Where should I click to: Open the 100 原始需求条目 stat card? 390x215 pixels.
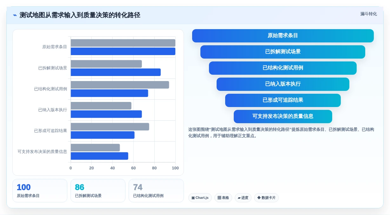click(40, 191)
